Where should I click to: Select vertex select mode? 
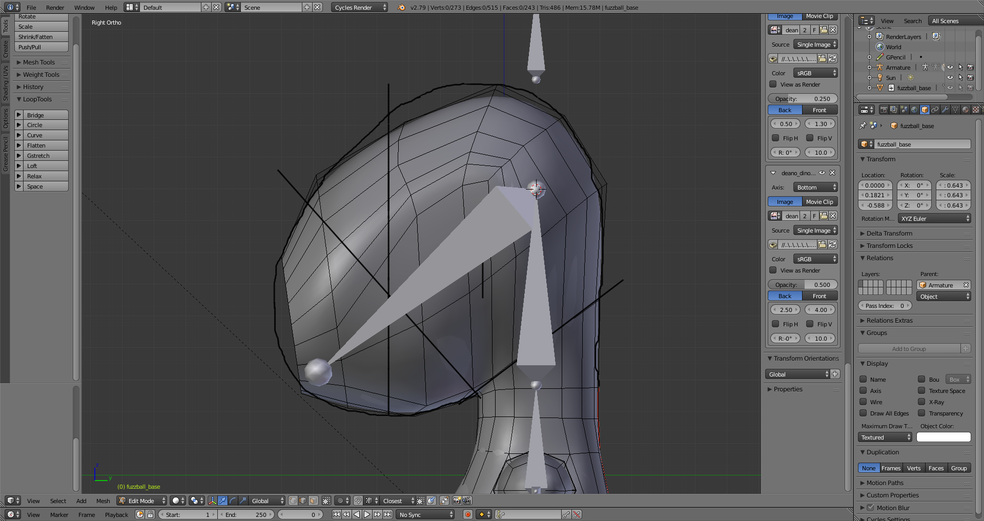[293, 501]
